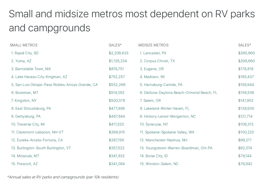Click the SALES* header beside MIDSIZE METROS
This screenshot has height=182, width=262.
coord(244,45)
